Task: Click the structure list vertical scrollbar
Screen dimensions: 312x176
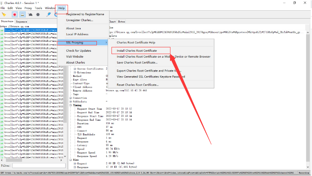Action: [x=65, y=93]
